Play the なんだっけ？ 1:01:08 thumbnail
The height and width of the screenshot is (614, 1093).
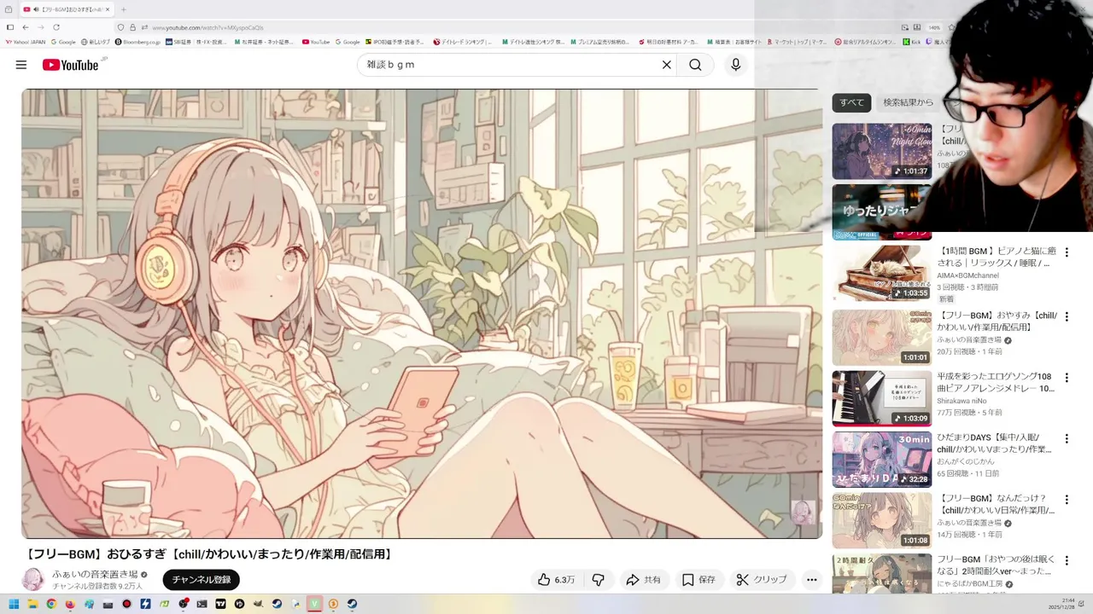(882, 520)
